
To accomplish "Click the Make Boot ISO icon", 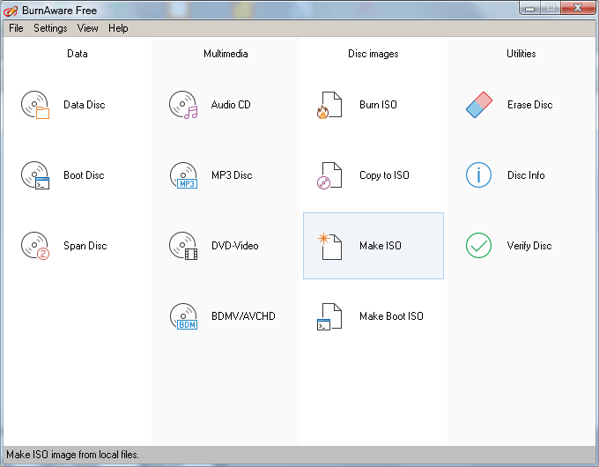I will (x=329, y=316).
